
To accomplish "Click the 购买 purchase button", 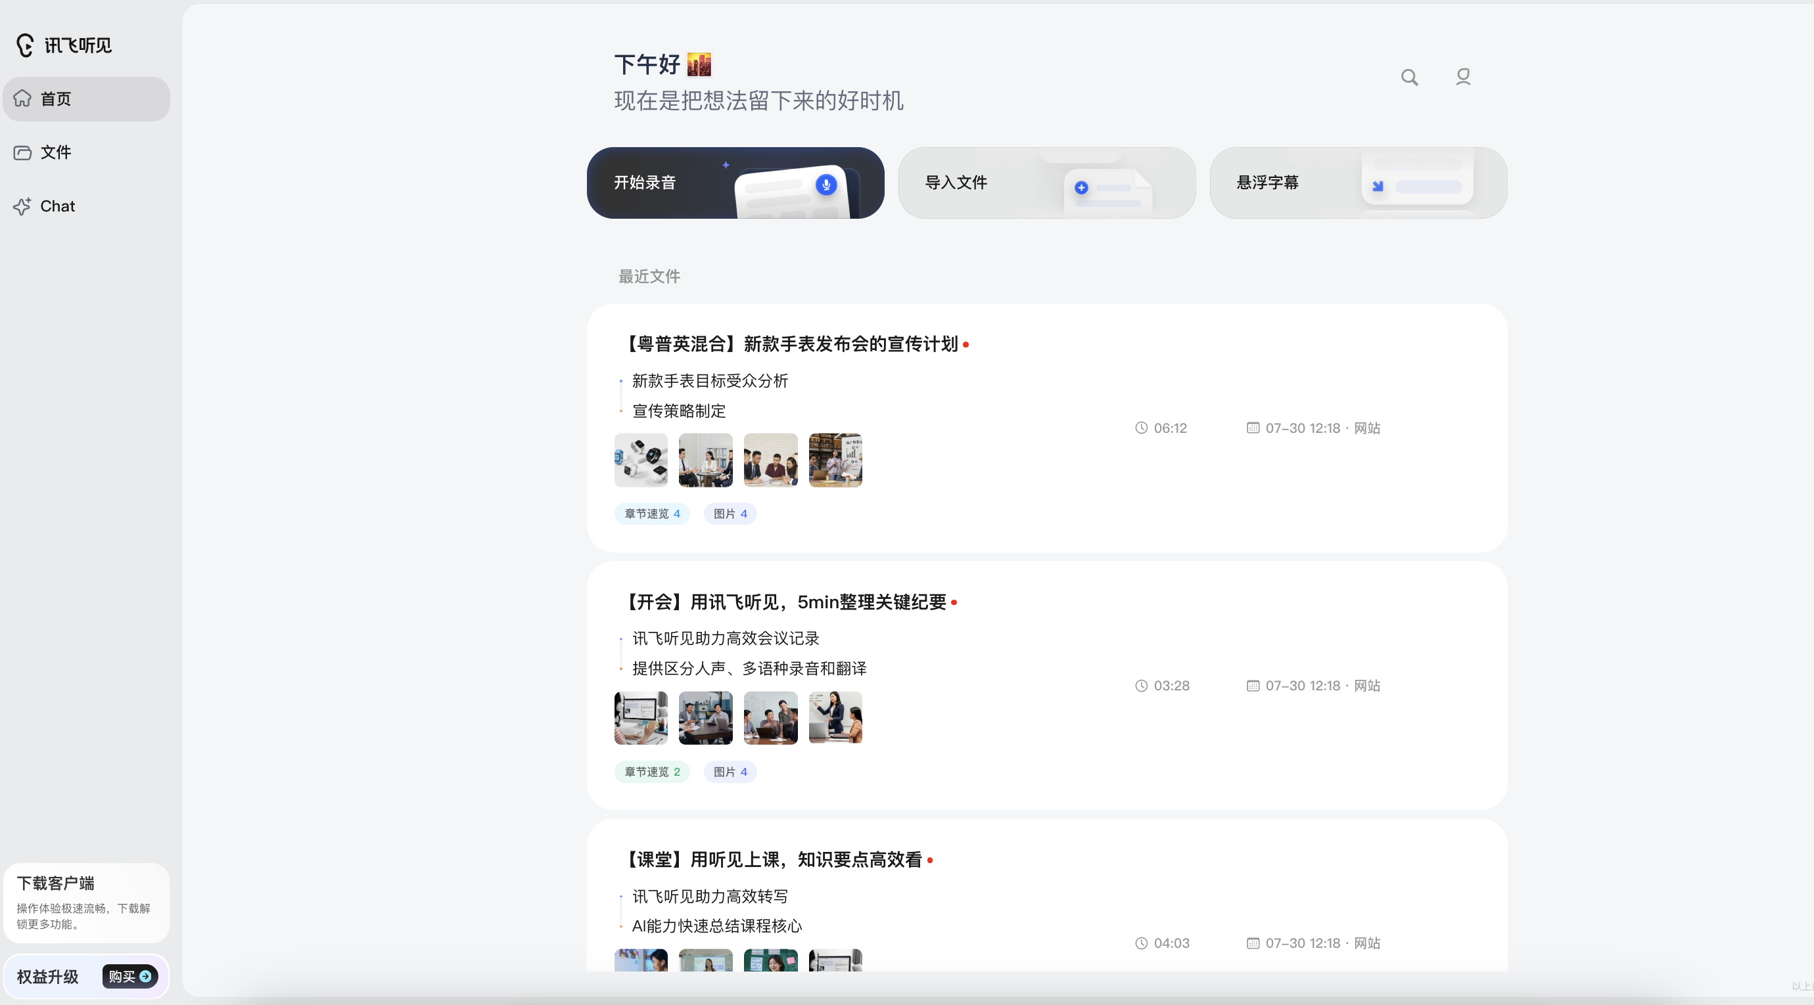I will pos(130,977).
